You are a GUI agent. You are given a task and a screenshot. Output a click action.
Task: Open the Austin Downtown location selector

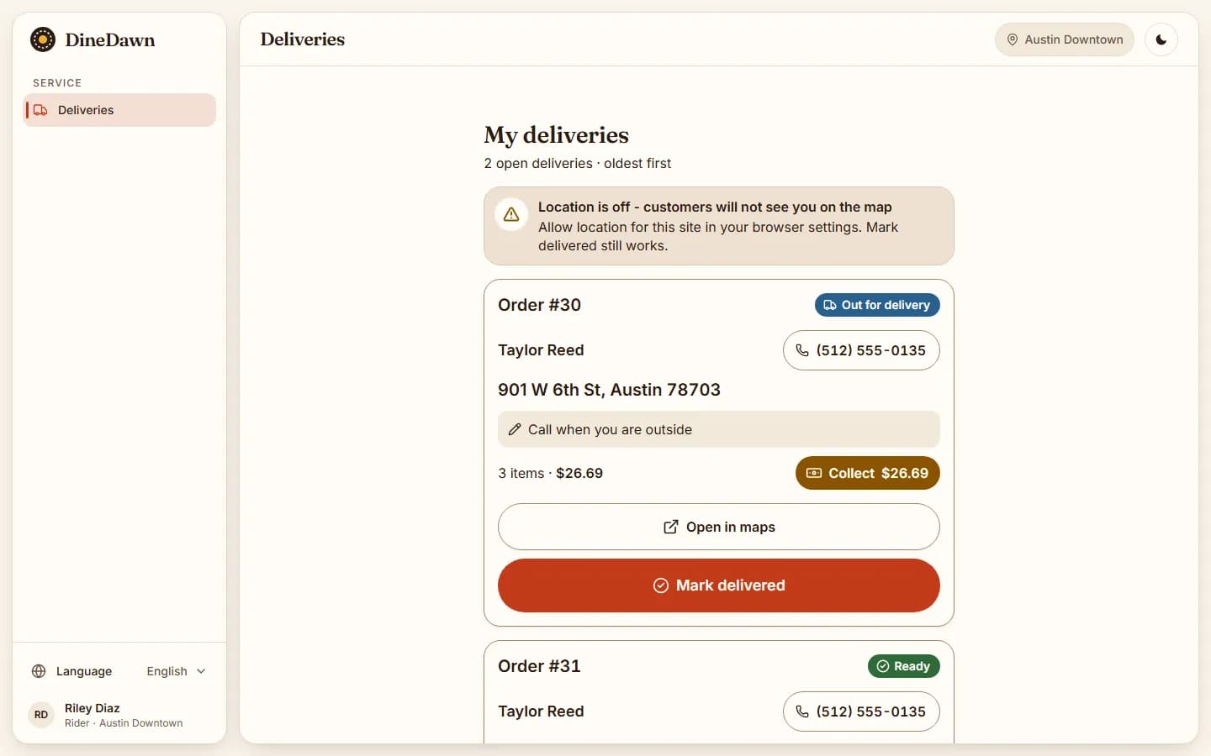pos(1065,39)
